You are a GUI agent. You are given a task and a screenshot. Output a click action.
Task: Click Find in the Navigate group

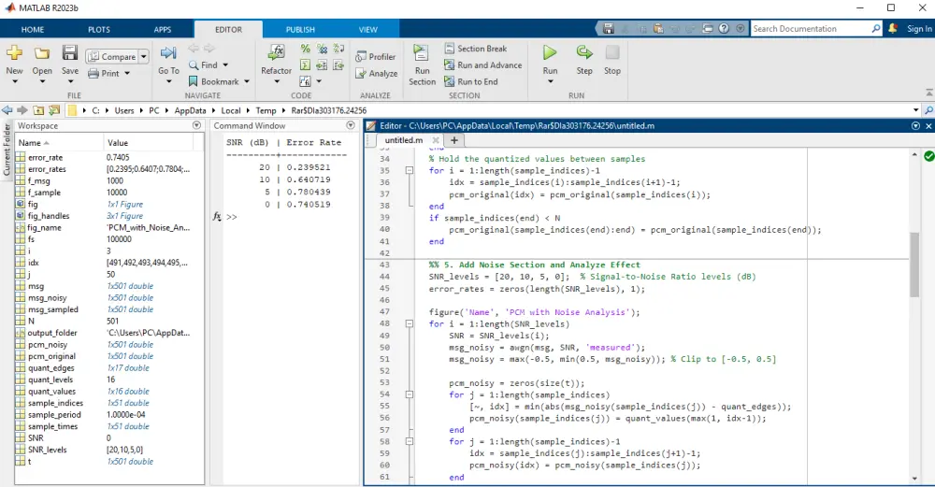pyautogui.click(x=203, y=65)
